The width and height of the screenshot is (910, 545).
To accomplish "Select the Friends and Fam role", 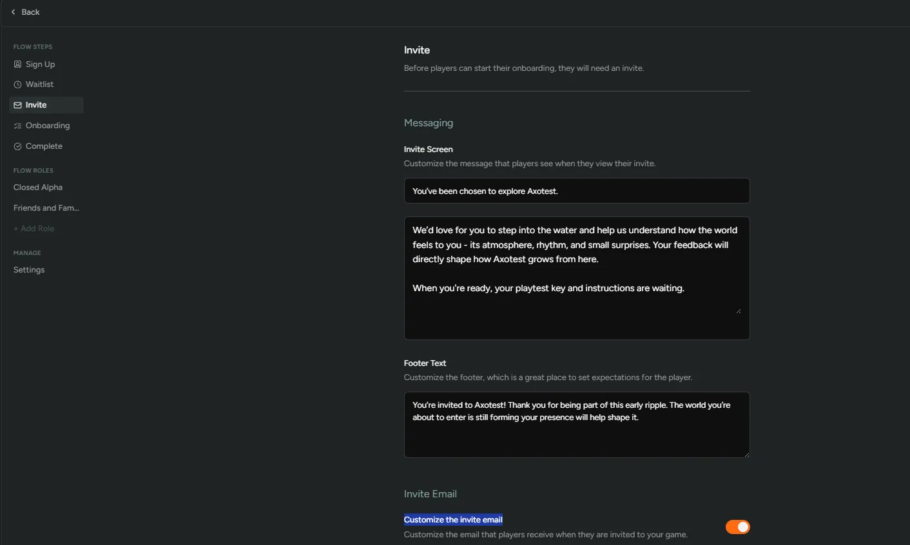I will click(46, 207).
